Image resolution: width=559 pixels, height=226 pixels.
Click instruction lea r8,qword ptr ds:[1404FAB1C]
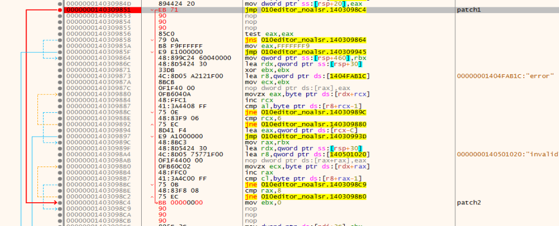point(307,76)
